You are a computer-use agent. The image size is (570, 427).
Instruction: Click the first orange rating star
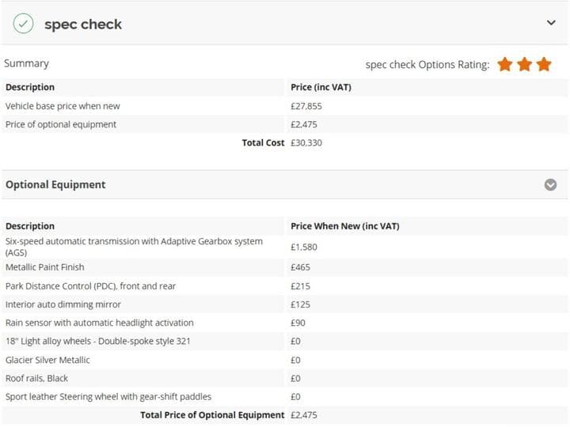[x=505, y=65]
